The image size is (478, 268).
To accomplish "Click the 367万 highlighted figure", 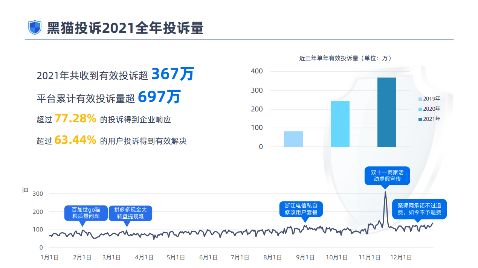I will click(172, 74).
